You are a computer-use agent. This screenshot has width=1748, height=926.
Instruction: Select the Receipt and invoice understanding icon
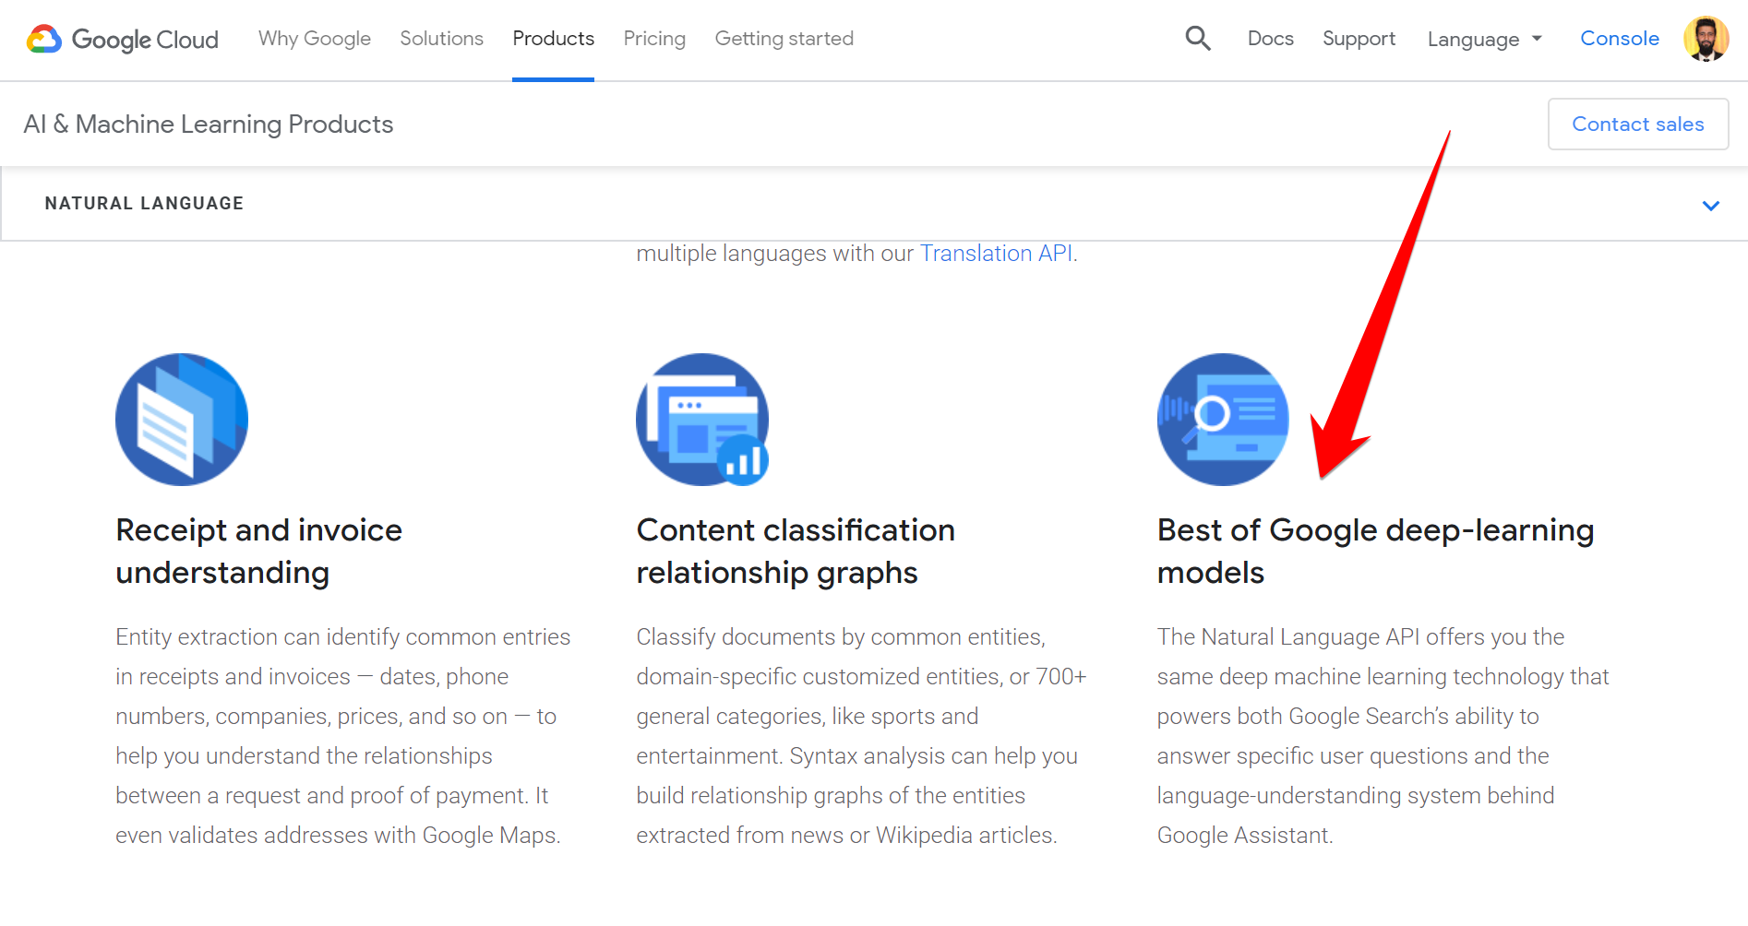tap(181, 420)
